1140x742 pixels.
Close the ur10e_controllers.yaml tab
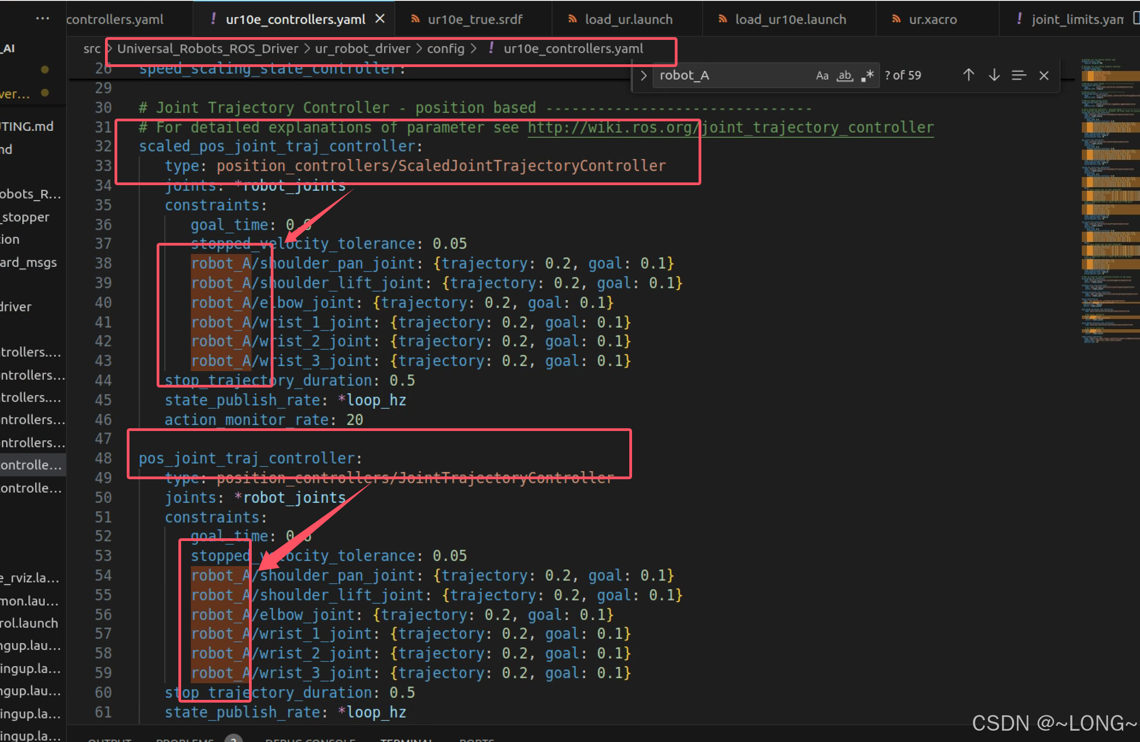pos(380,19)
